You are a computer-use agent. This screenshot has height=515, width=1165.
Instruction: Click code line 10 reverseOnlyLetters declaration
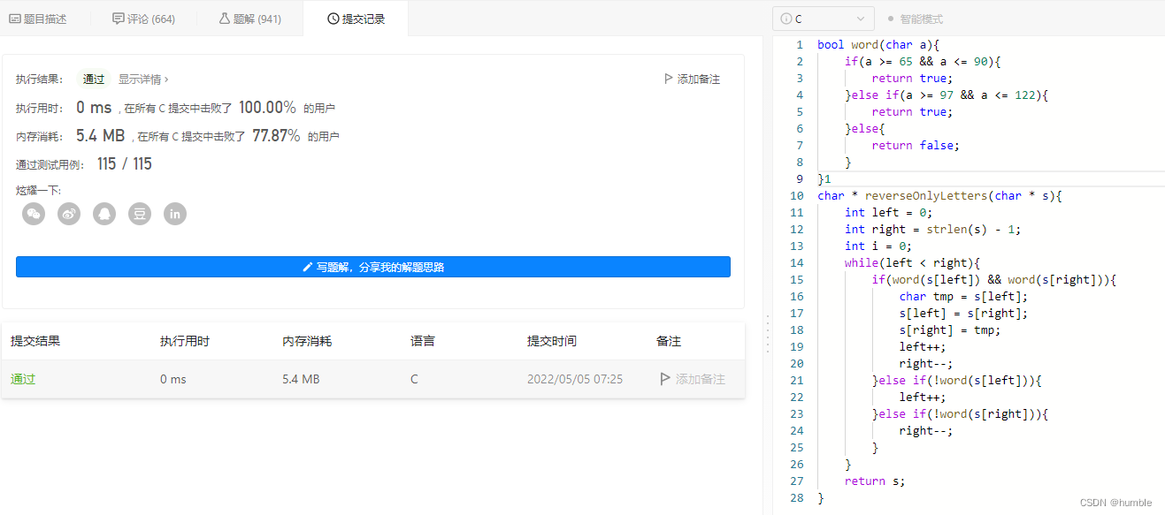coord(939,195)
